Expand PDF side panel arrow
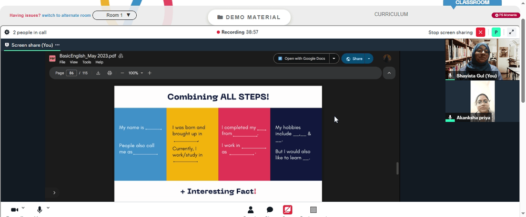Viewport: 526px width, 217px height. click(54, 192)
